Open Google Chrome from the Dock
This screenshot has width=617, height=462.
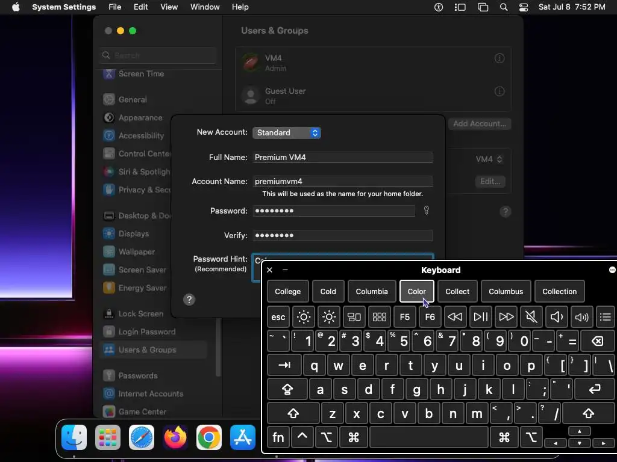click(x=209, y=437)
